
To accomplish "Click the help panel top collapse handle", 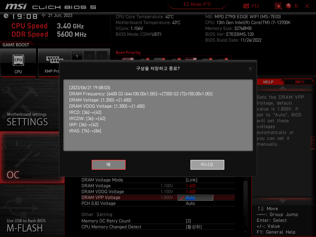I will pyautogui.click(x=283, y=87).
